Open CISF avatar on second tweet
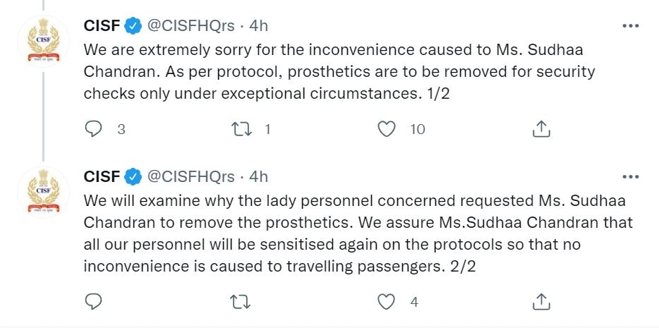This screenshot has height=328, width=659. 44,193
